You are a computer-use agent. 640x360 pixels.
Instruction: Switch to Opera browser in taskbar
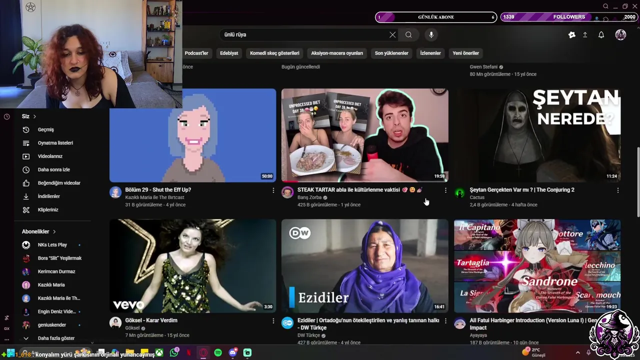[x=203, y=352]
